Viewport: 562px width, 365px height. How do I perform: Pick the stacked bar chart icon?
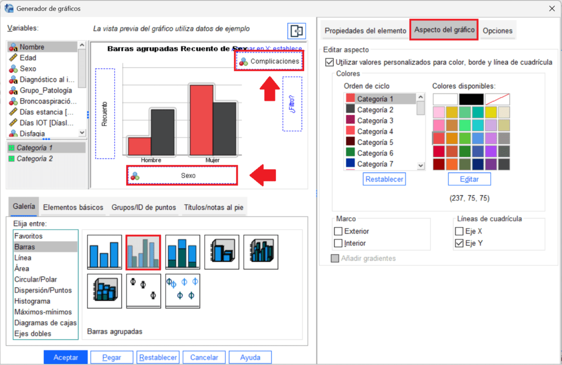tap(182, 252)
